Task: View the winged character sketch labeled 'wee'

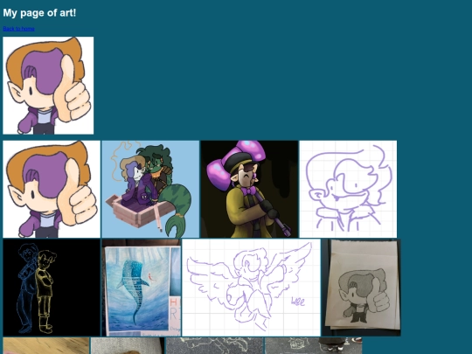Action: click(x=252, y=288)
